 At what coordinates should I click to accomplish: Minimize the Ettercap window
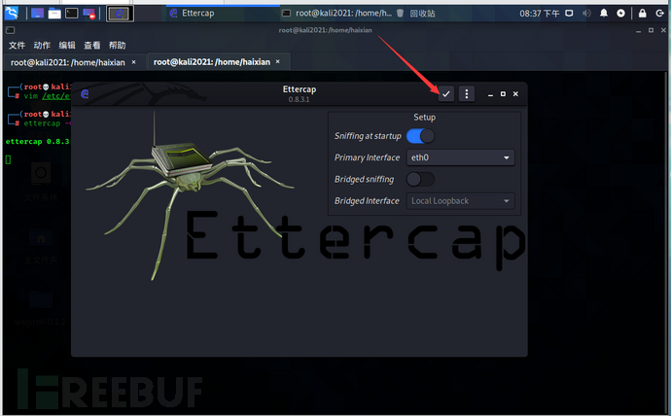click(x=490, y=94)
